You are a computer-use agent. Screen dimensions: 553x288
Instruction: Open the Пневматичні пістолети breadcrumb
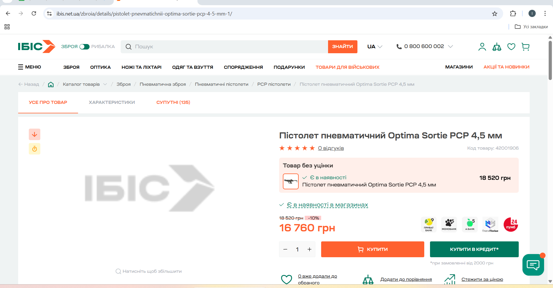[221, 84]
